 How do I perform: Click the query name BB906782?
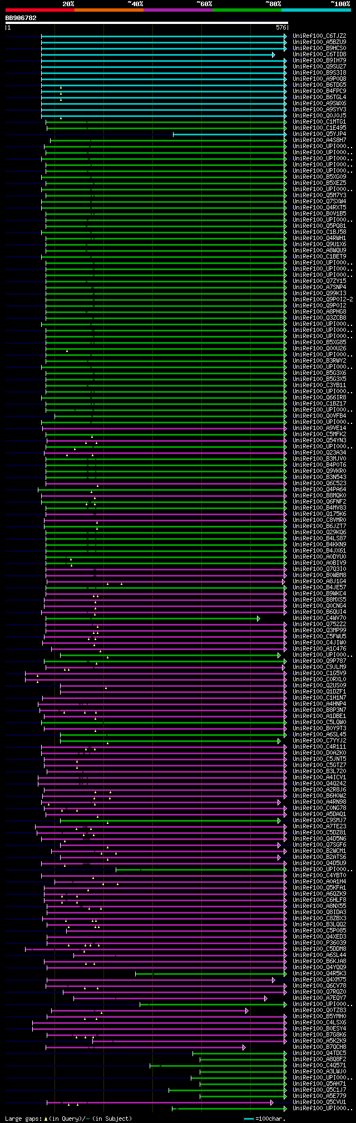coord(21,18)
